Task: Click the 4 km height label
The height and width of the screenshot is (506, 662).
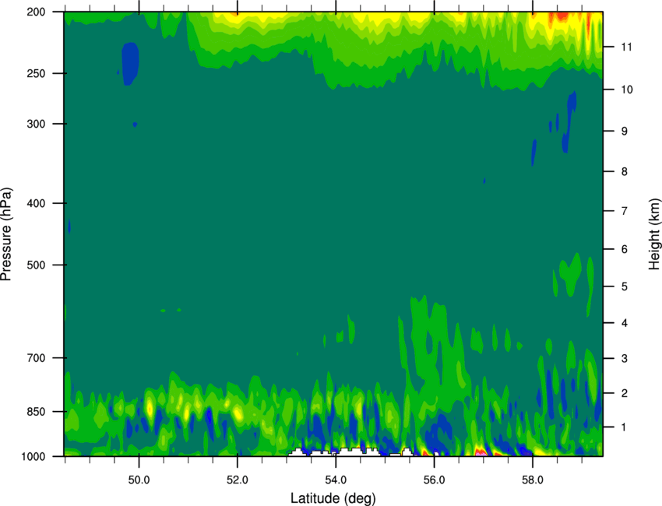Action: pos(625,323)
